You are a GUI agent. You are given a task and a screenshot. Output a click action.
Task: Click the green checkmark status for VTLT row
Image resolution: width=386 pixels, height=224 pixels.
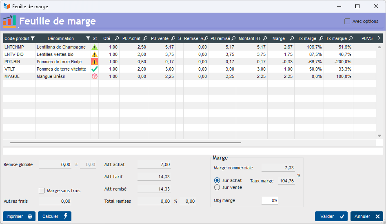95,69
